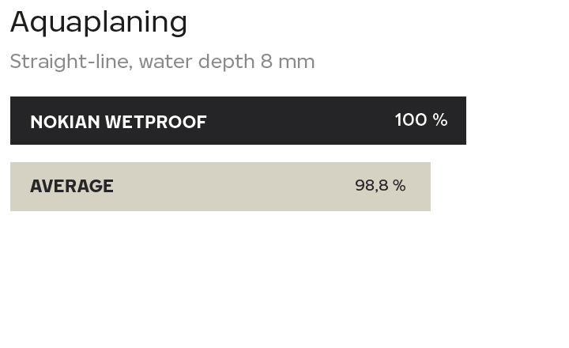569x348 pixels.
Task: Select the 100 % value
Action: point(421,120)
